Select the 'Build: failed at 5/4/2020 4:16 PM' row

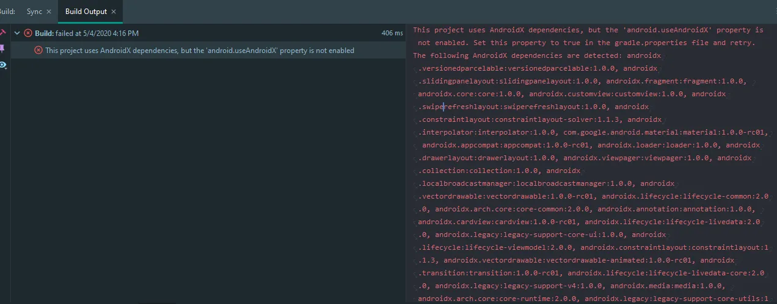208,33
